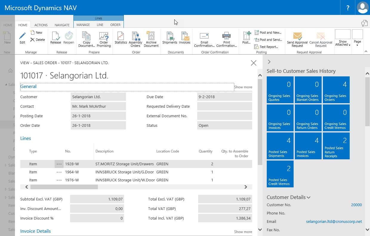Screen dimensions: 370x236
Task: Open the Statistics chart icon
Action: click(x=121, y=38)
